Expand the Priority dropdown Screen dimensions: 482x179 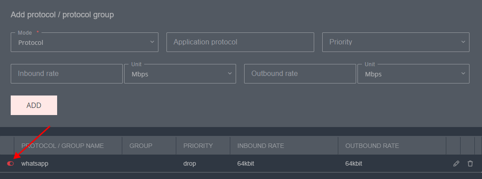click(x=395, y=42)
